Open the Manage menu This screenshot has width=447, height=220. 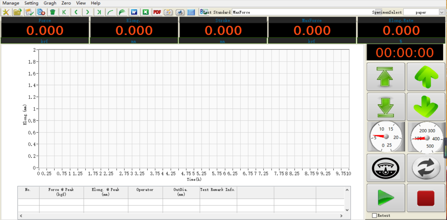(x=11, y=3)
